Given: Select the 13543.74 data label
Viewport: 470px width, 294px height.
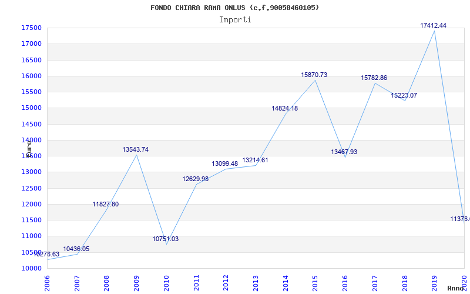Looking at the screenshot, I should 136,149.
